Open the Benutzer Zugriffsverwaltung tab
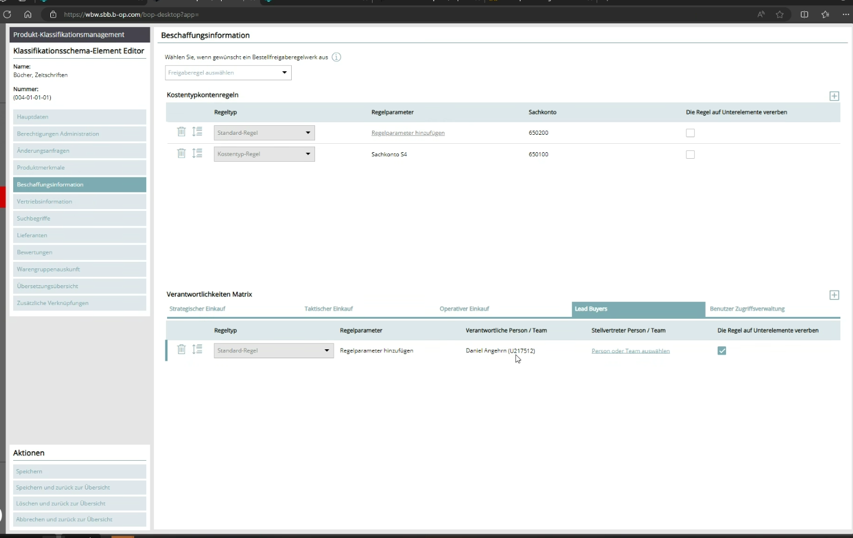 747,309
